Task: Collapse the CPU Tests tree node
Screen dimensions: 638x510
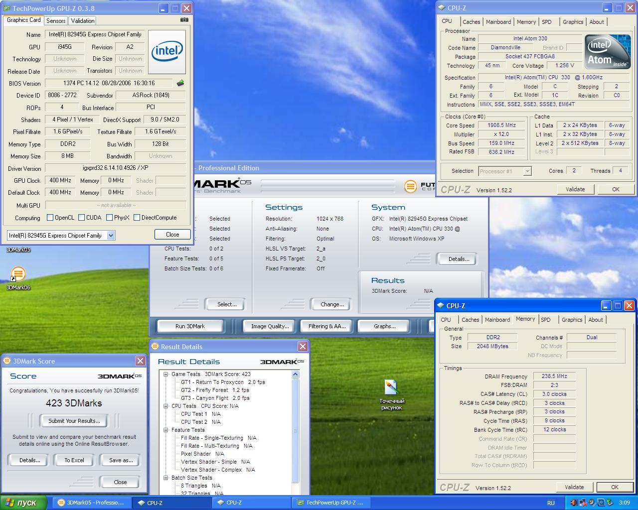Action: click(166, 406)
